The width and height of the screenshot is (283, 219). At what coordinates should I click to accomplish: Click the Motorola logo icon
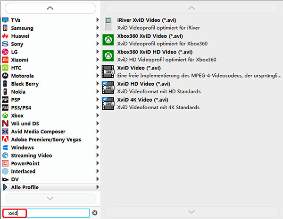point(5,76)
